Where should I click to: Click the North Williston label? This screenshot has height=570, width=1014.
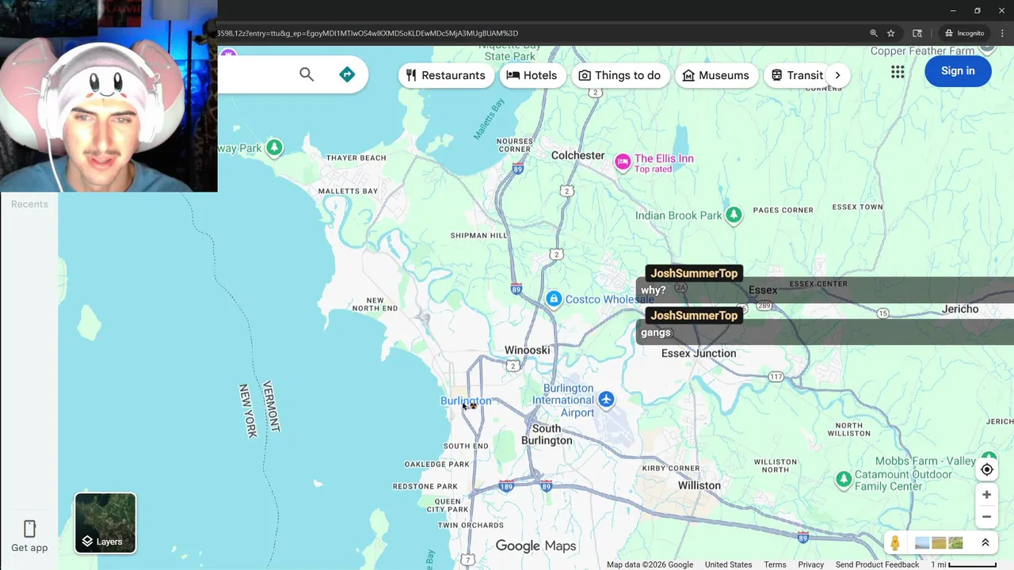[x=848, y=428]
